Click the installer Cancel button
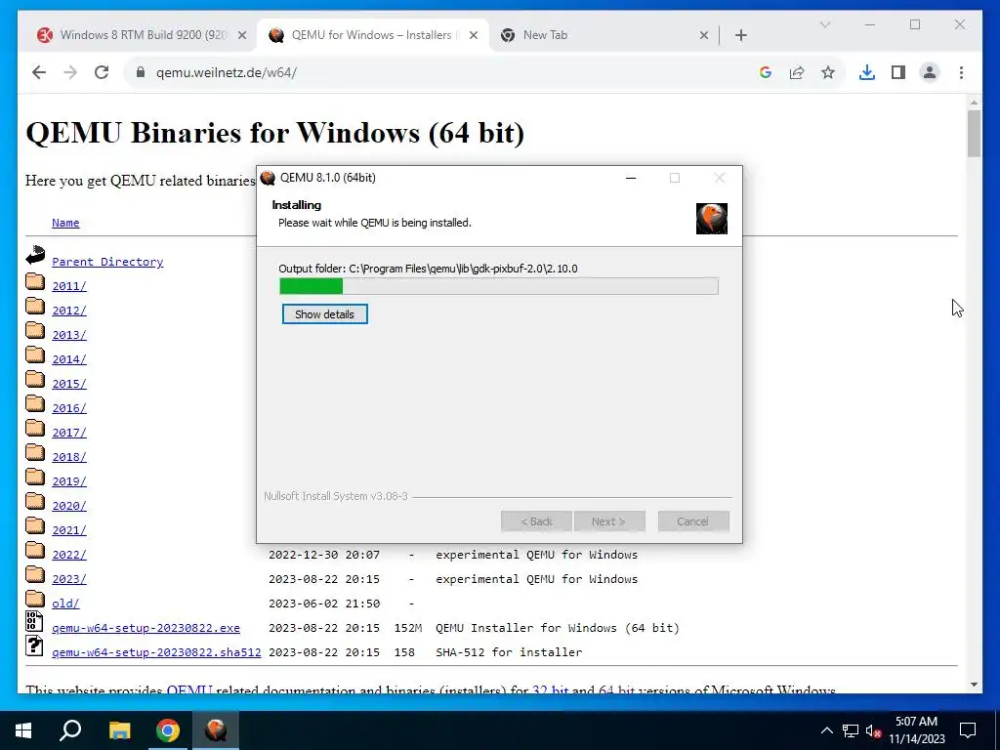 pos(693,521)
